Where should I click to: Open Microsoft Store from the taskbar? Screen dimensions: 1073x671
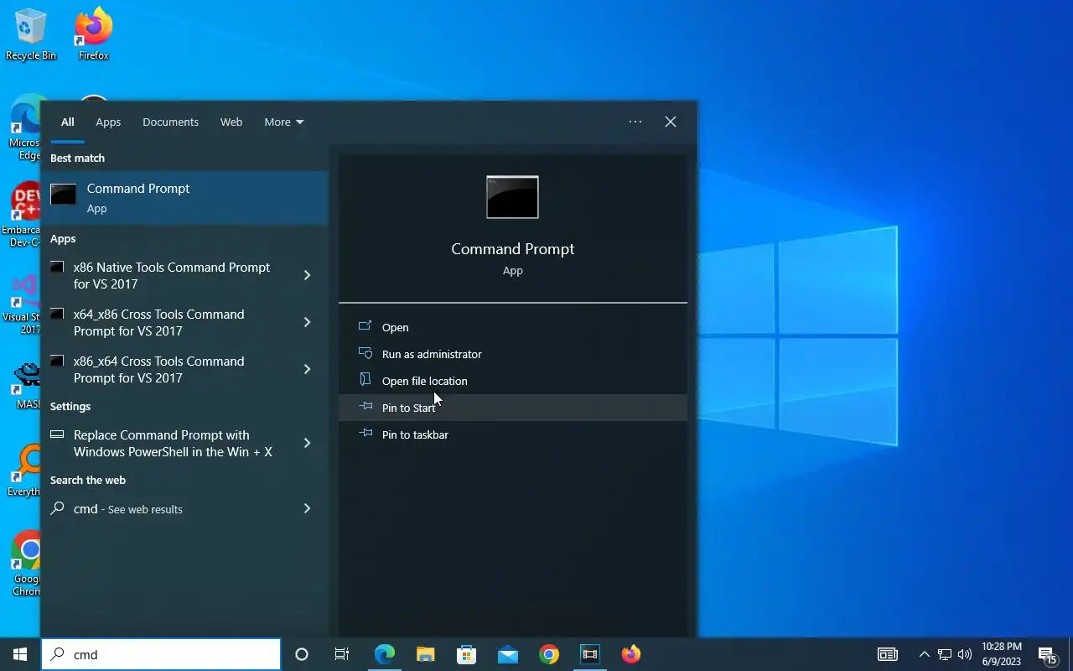pyautogui.click(x=466, y=654)
